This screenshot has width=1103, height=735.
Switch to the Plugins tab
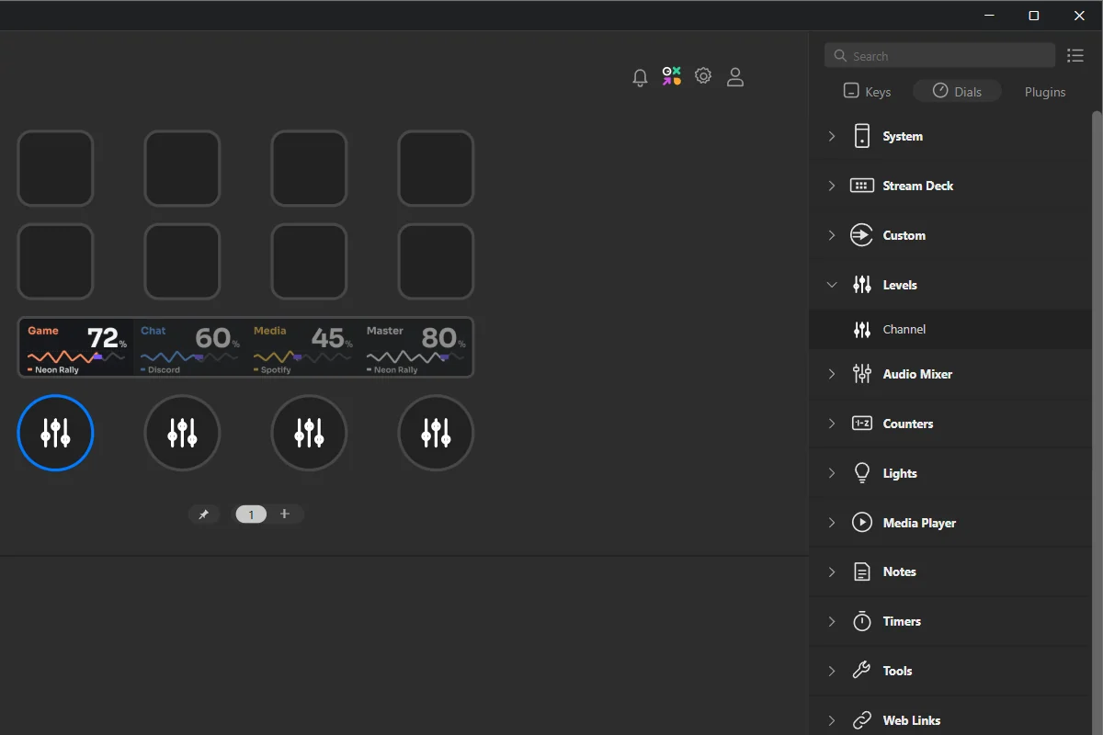1045,92
